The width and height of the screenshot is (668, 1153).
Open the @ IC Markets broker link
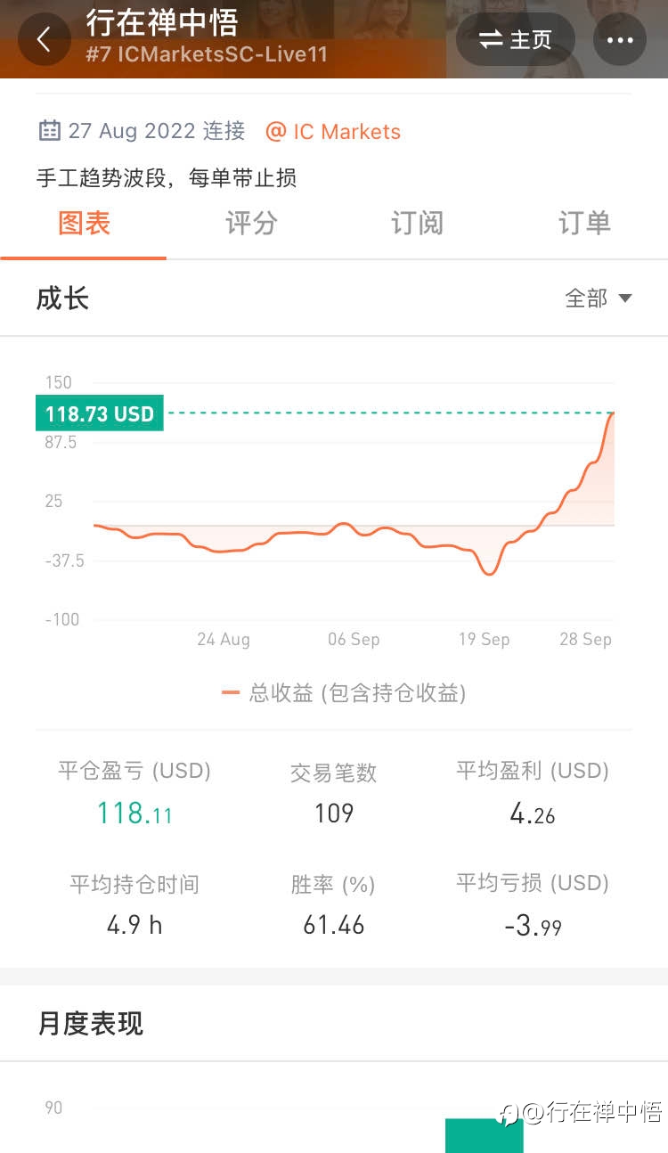pyautogui.click(x=333, y=132)
